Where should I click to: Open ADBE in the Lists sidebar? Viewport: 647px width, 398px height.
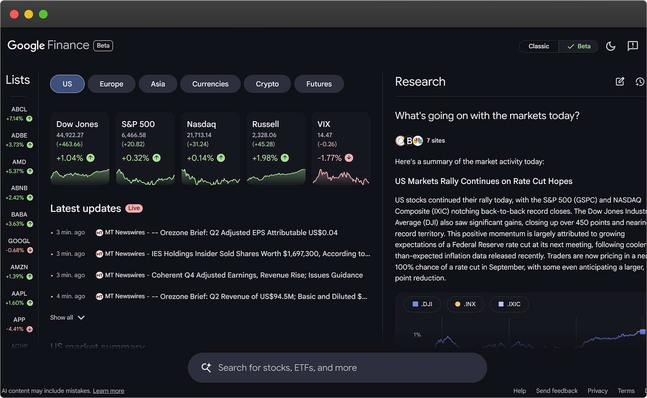tap(19, 140)
